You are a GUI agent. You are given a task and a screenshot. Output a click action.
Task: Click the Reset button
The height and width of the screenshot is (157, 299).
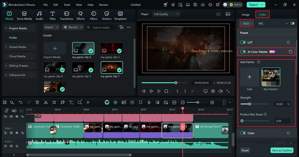245,150
